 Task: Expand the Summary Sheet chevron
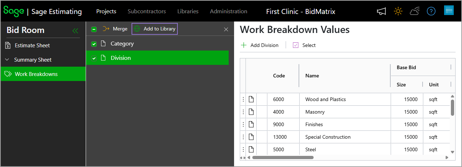(x=7, y=60)
